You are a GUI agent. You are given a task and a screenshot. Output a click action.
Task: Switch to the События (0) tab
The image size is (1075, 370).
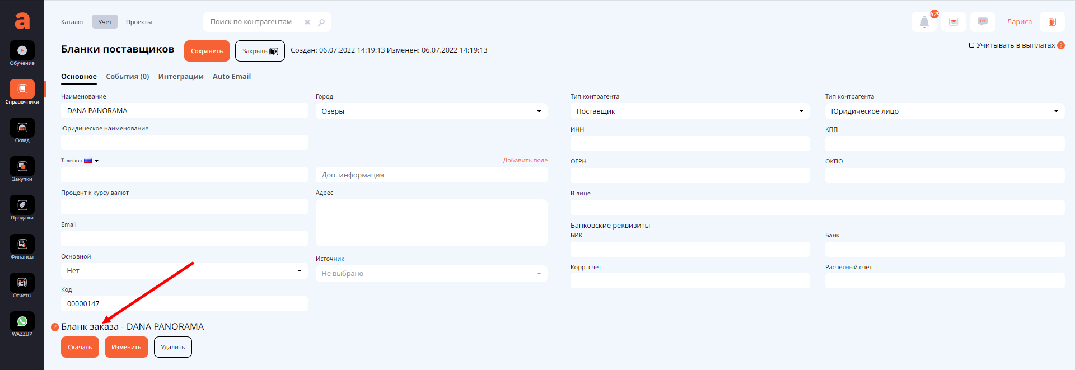[x=127, y=77]
